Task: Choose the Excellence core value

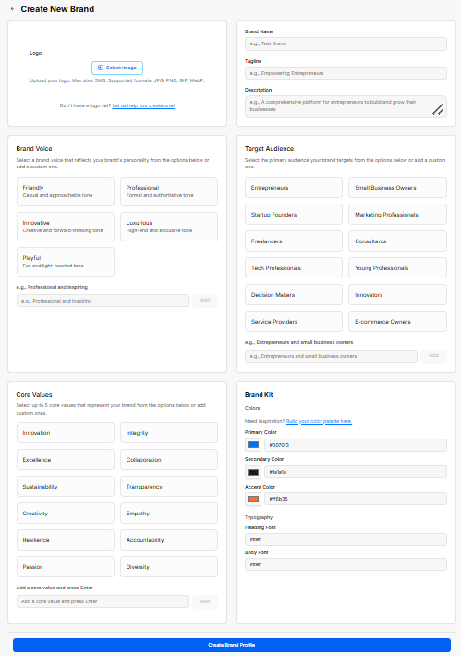Action: (66, 459)
